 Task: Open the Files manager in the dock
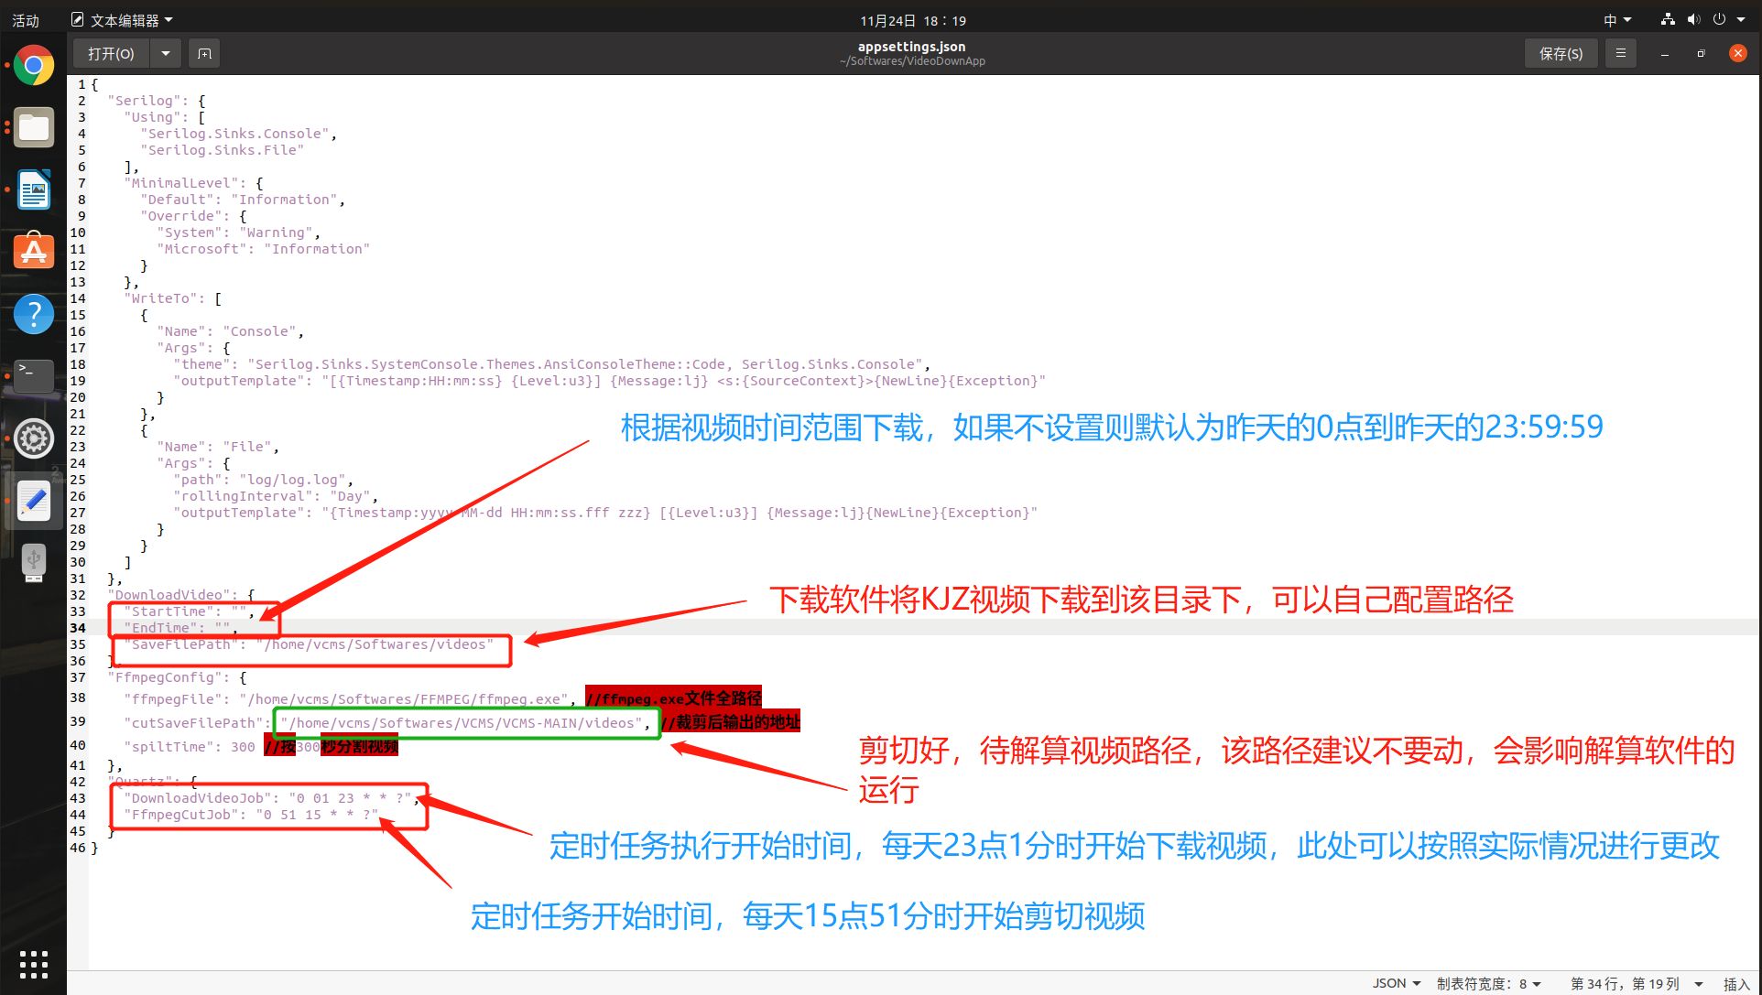(34, 128)
